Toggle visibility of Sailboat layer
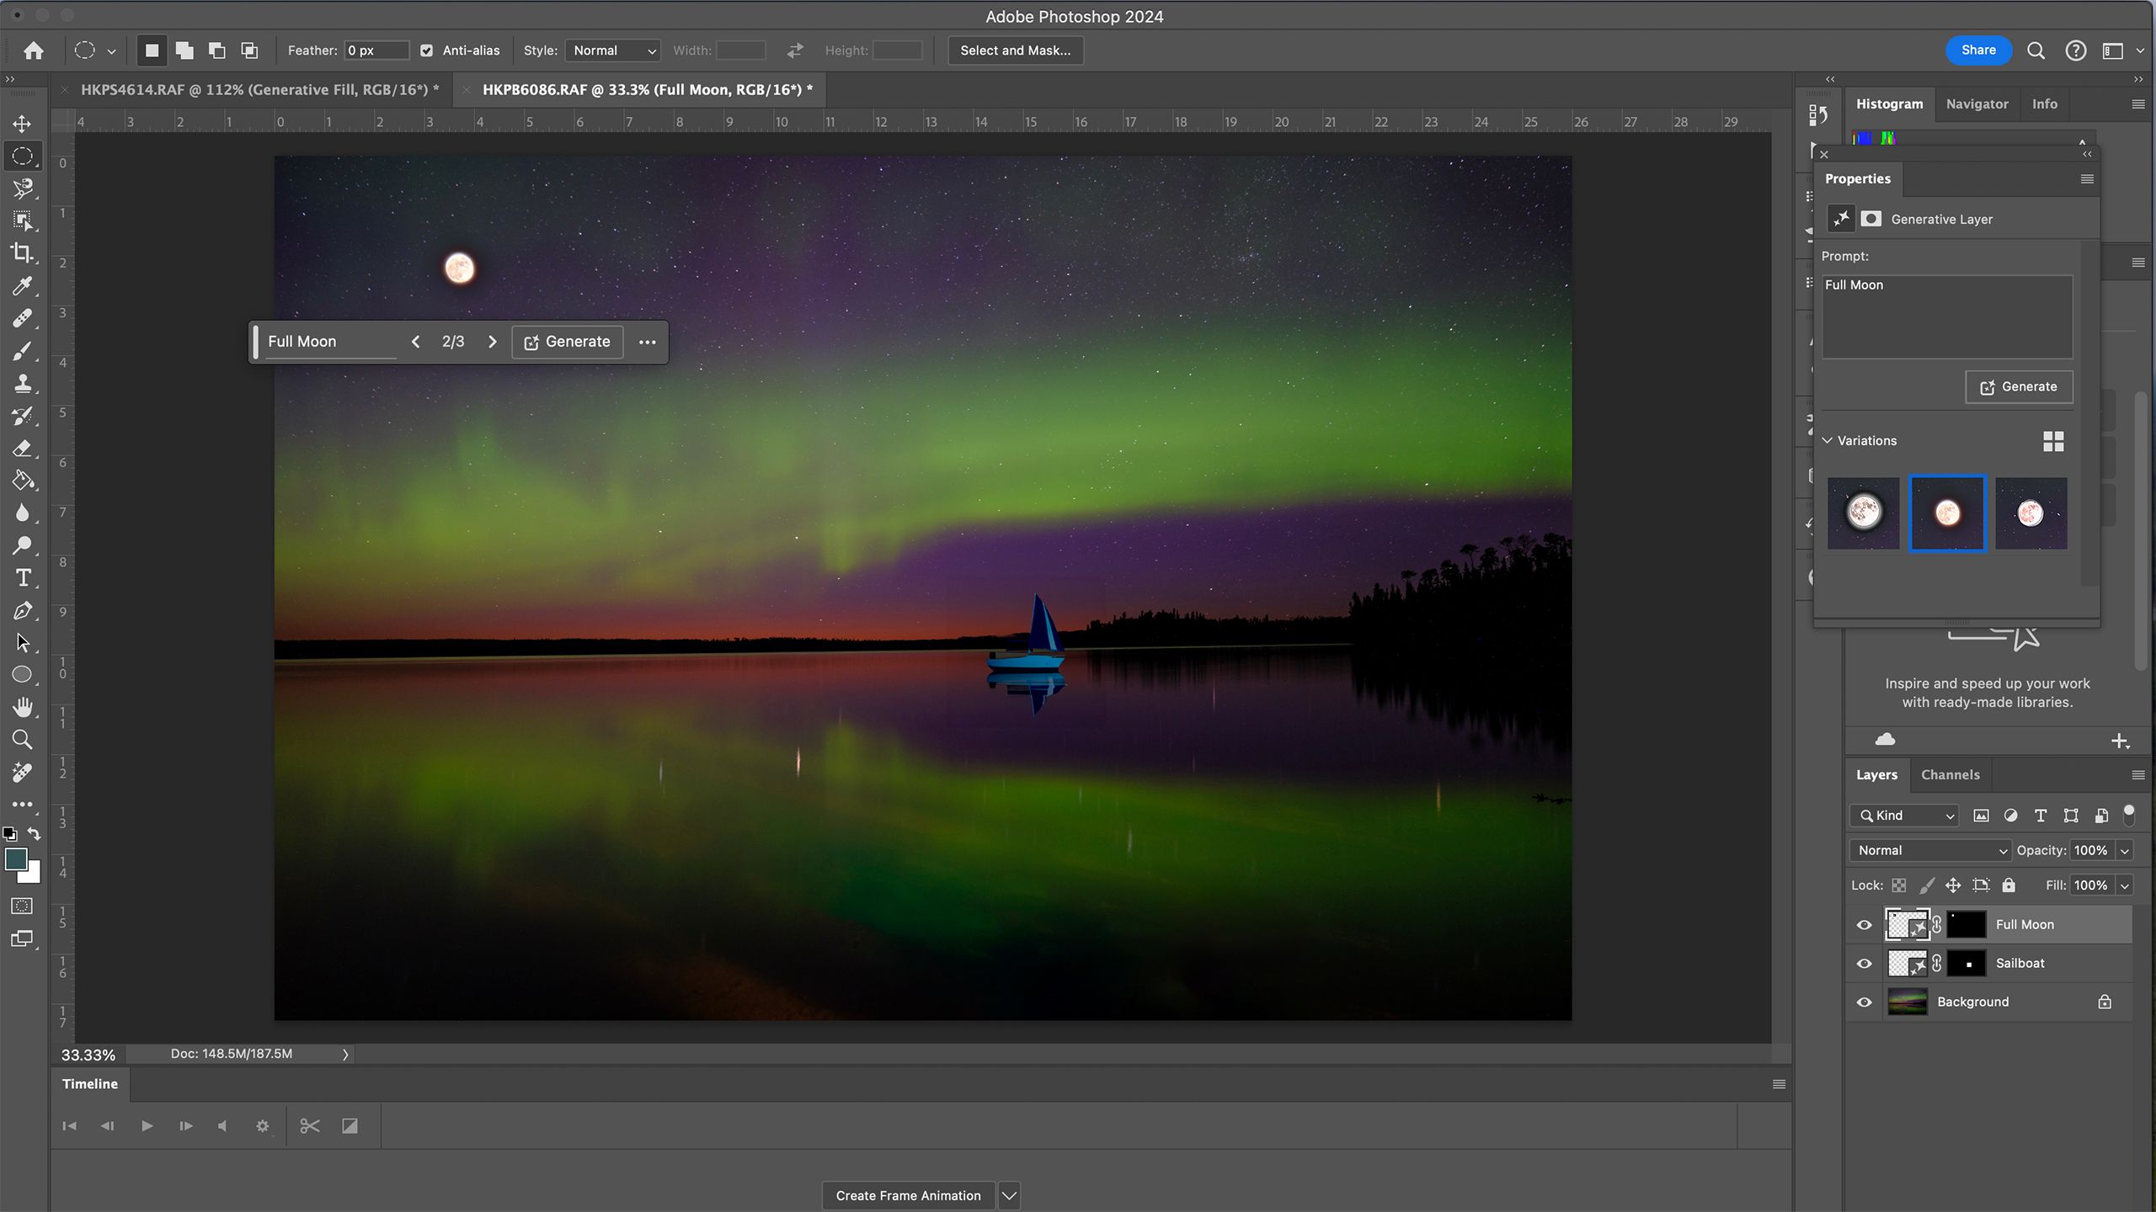The width and height of the screenshot is (2156, 1212). (1865, 964)
